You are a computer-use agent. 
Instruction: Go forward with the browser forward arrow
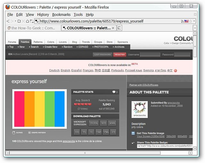click(x=12, y=21)
